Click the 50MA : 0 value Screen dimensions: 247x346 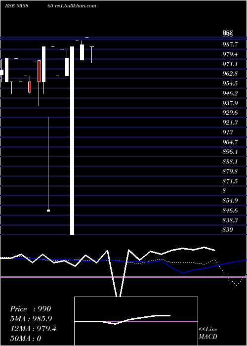(x=26, y=339)
